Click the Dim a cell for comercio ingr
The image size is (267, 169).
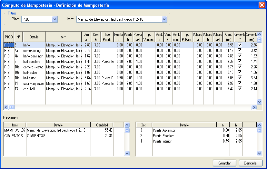[86, 50]
